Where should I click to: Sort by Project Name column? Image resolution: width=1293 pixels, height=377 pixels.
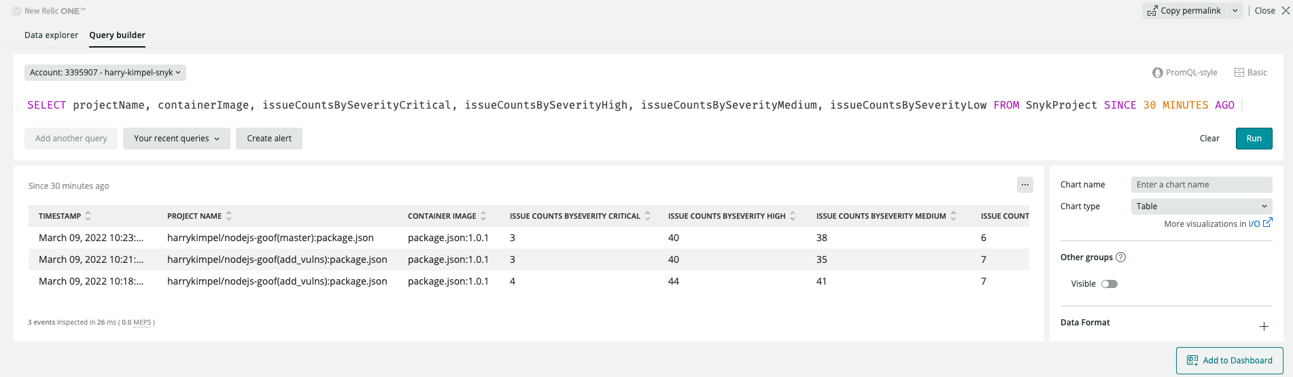pos(199,216)
